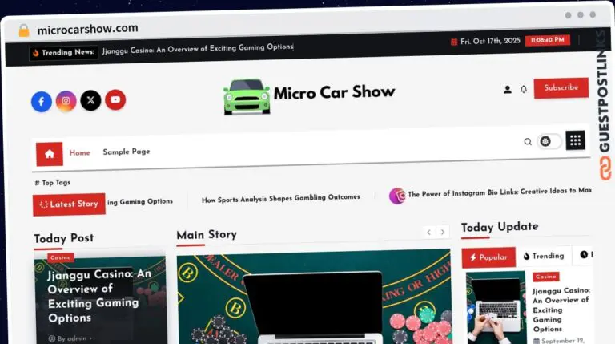The width and height of the screenshot is (615, 344).
Task: Switch to the Popular tab
Action: (488, 257)
